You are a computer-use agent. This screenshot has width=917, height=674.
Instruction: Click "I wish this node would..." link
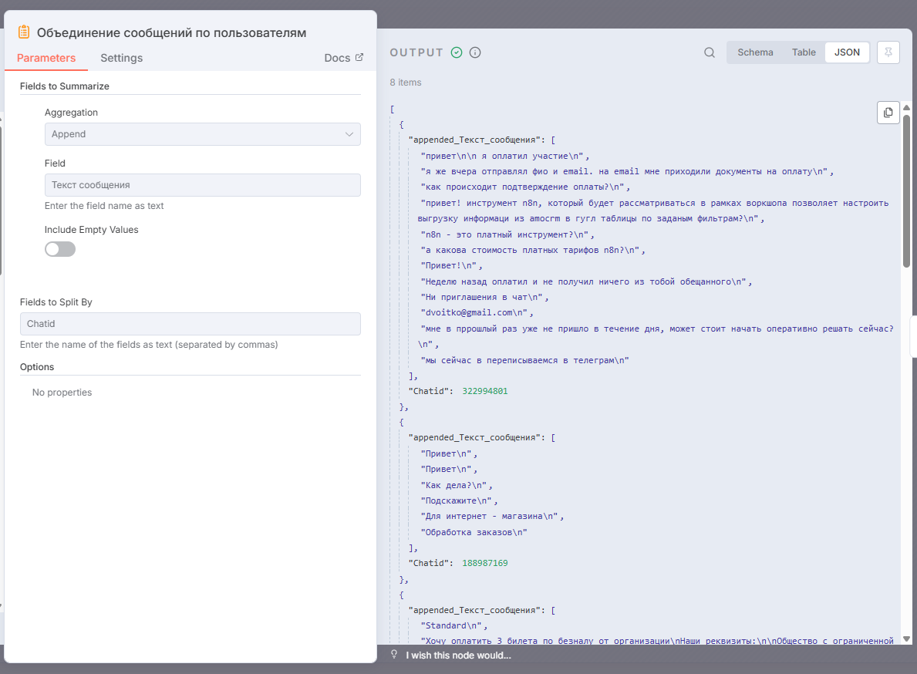[458, 655]
